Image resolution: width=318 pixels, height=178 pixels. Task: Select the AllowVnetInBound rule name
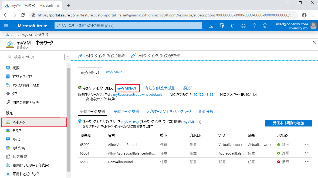pyautogui.click(x=122, y=145)
